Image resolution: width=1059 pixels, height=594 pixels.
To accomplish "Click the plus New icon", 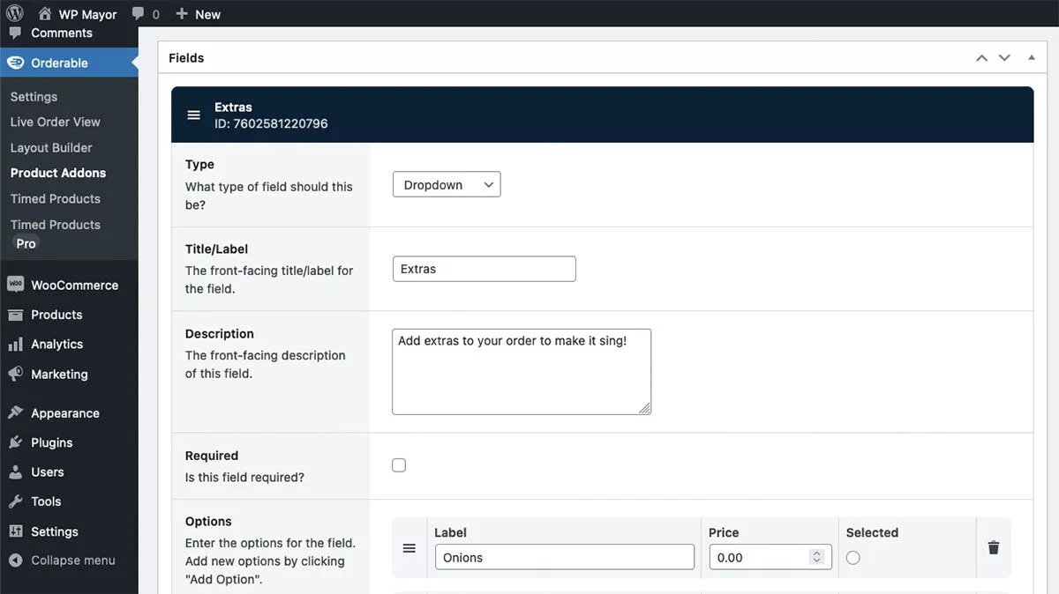I will (x=182, y=14).
